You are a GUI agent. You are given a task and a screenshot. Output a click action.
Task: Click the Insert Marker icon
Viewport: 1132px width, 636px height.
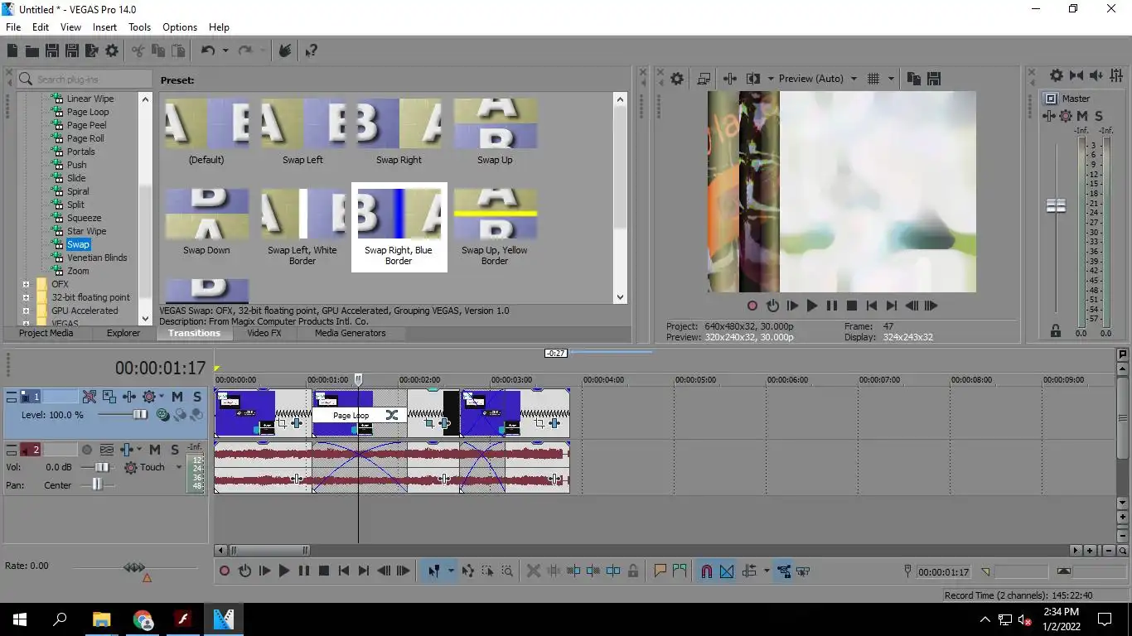pos(660,571)
